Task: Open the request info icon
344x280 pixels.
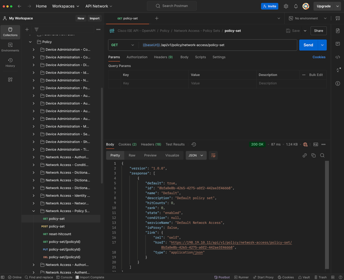Action: [x=338, y=83]
